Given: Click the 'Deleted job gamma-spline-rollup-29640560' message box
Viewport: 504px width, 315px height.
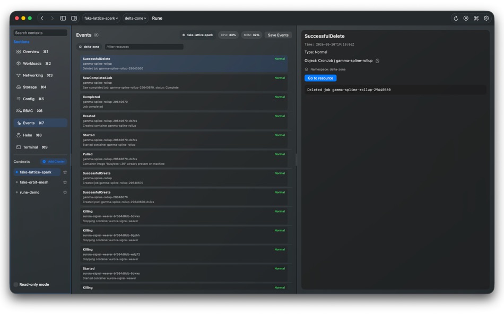Looking at the screenshot, I should point(395,90).
